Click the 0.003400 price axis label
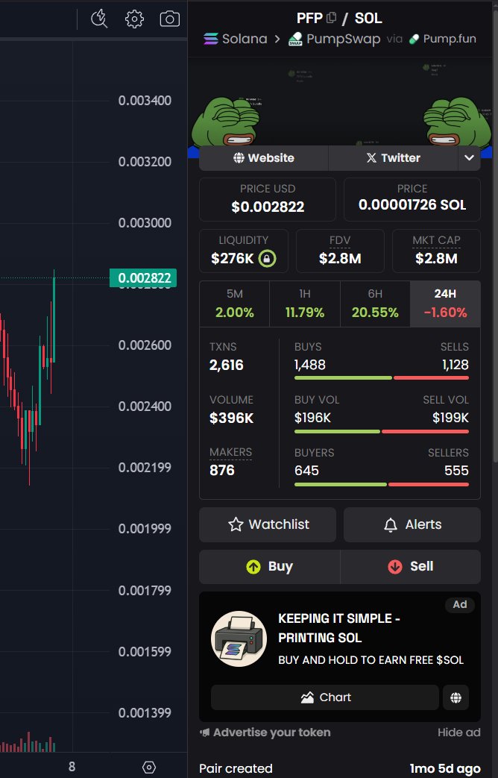The image size is (498, 778). tap(145, 101)
